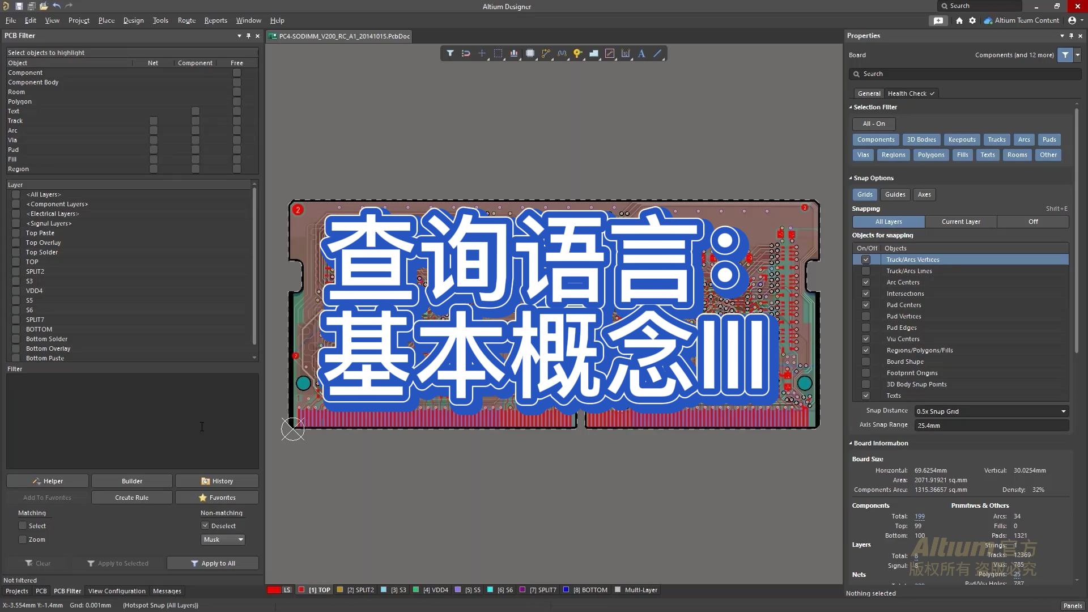
Task: Select the Component Placement tool icon
Action: [530, 53]
